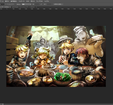113x105 pixels.
Task: Click the illustration on the canvas
Action: point(56,56)
